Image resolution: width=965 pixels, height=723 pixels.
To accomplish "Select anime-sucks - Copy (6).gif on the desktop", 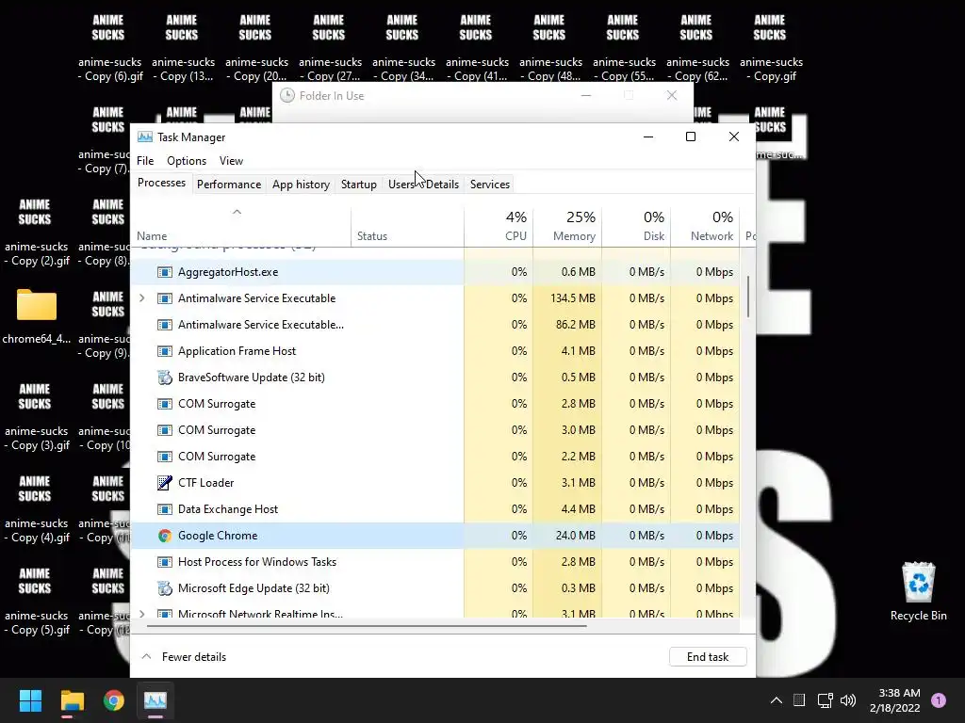I will coord(110,48).
